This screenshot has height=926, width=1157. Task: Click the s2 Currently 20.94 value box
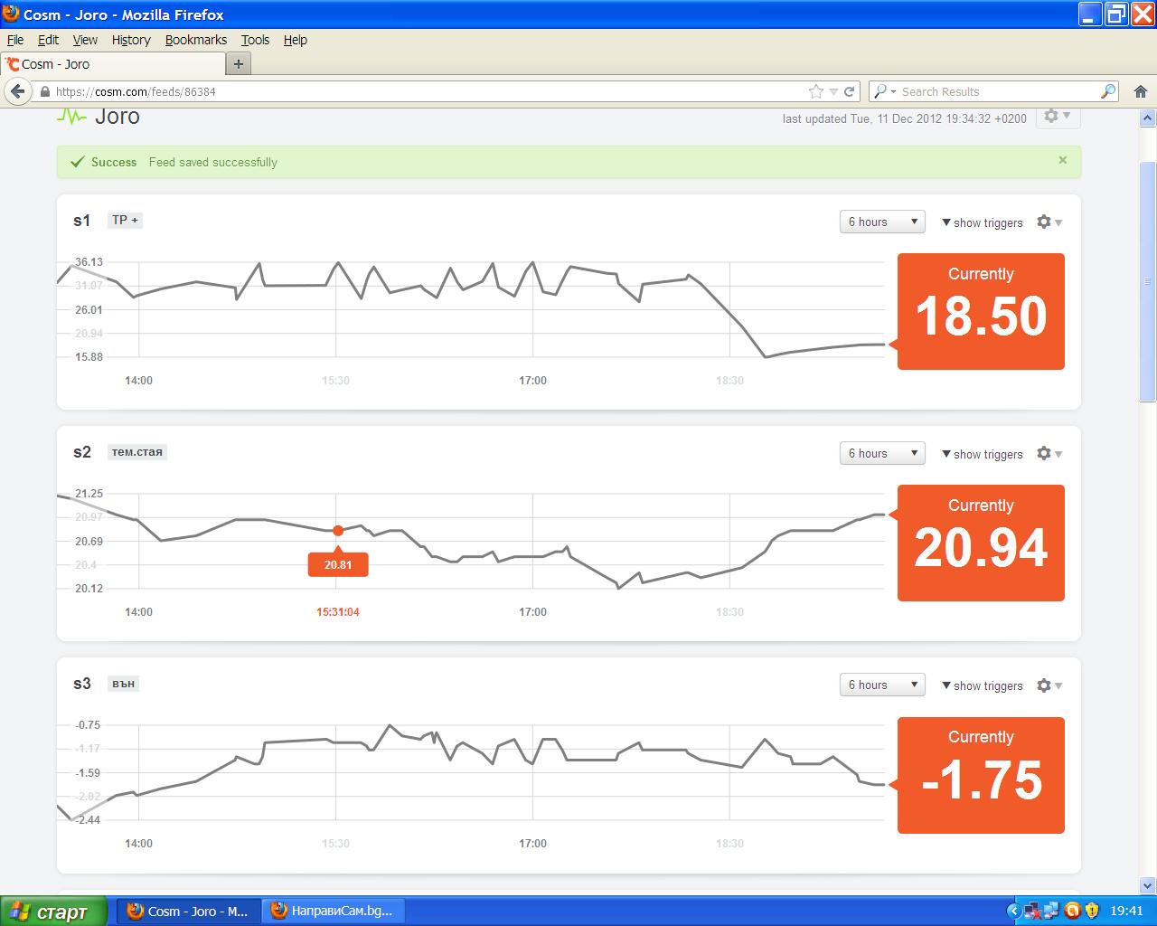981,543
